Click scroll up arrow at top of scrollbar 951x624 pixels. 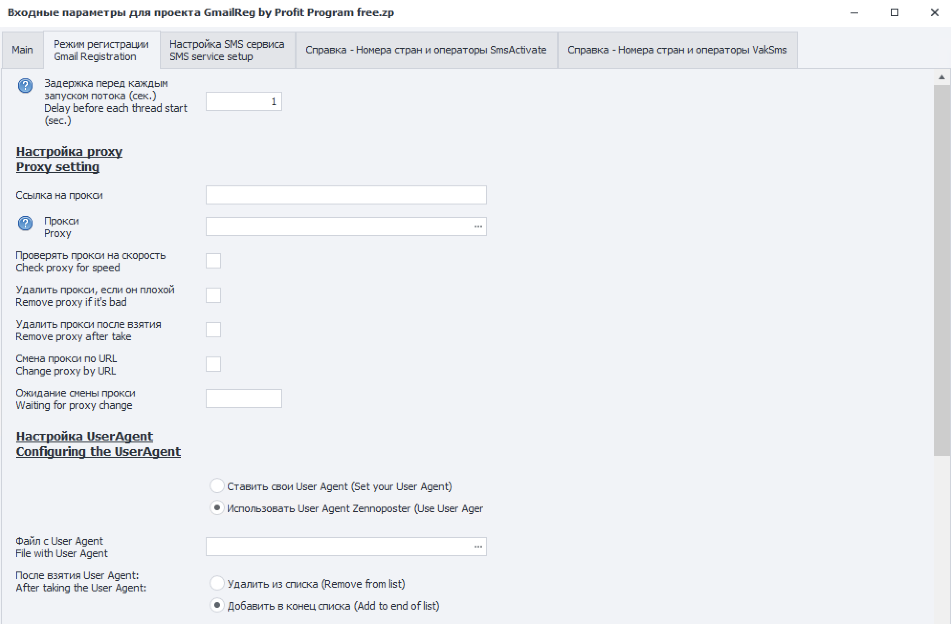pos(941,77)
